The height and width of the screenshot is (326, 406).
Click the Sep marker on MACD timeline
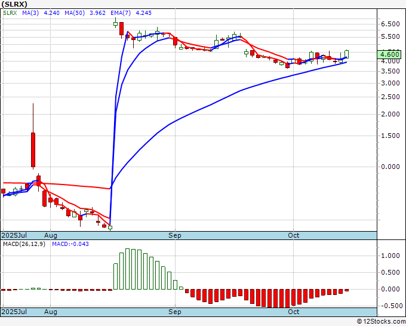(x=175, y=312)
